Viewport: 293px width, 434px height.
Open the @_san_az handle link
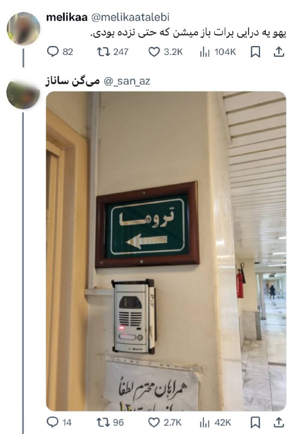127,81
